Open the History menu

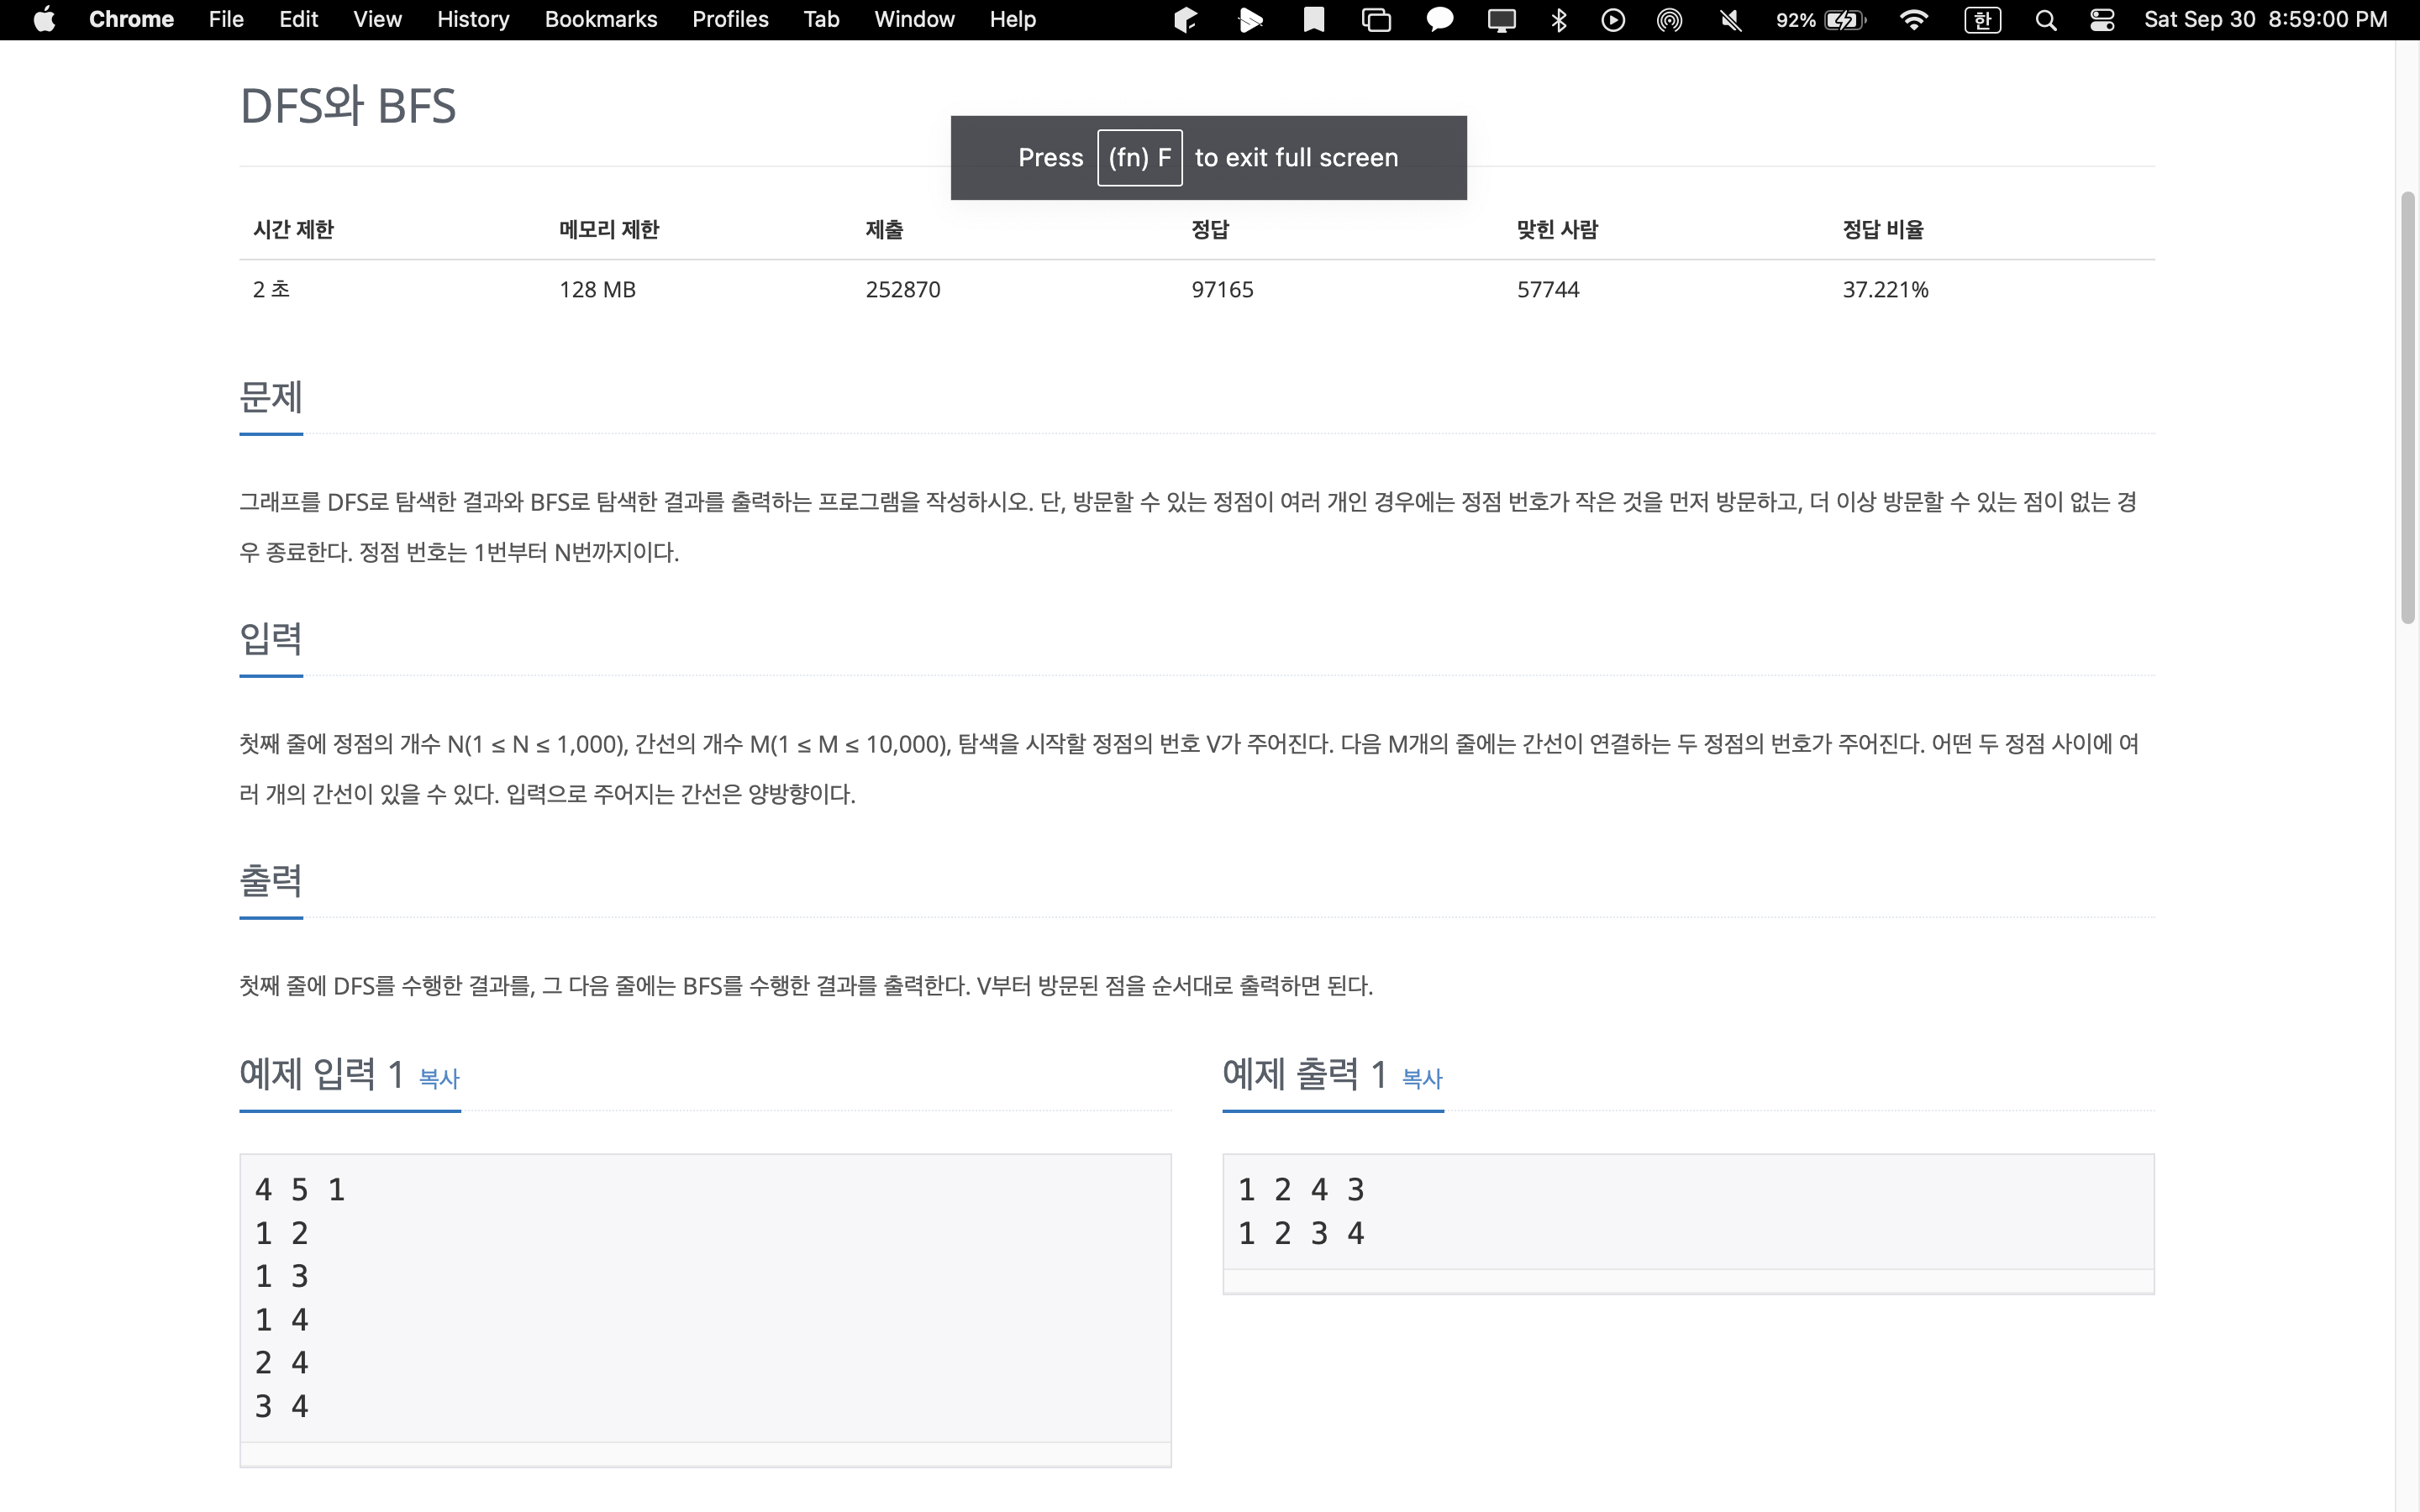473,20
